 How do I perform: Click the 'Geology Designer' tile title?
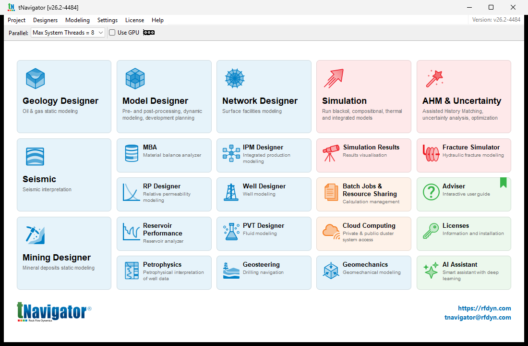[x=60, y=101]
